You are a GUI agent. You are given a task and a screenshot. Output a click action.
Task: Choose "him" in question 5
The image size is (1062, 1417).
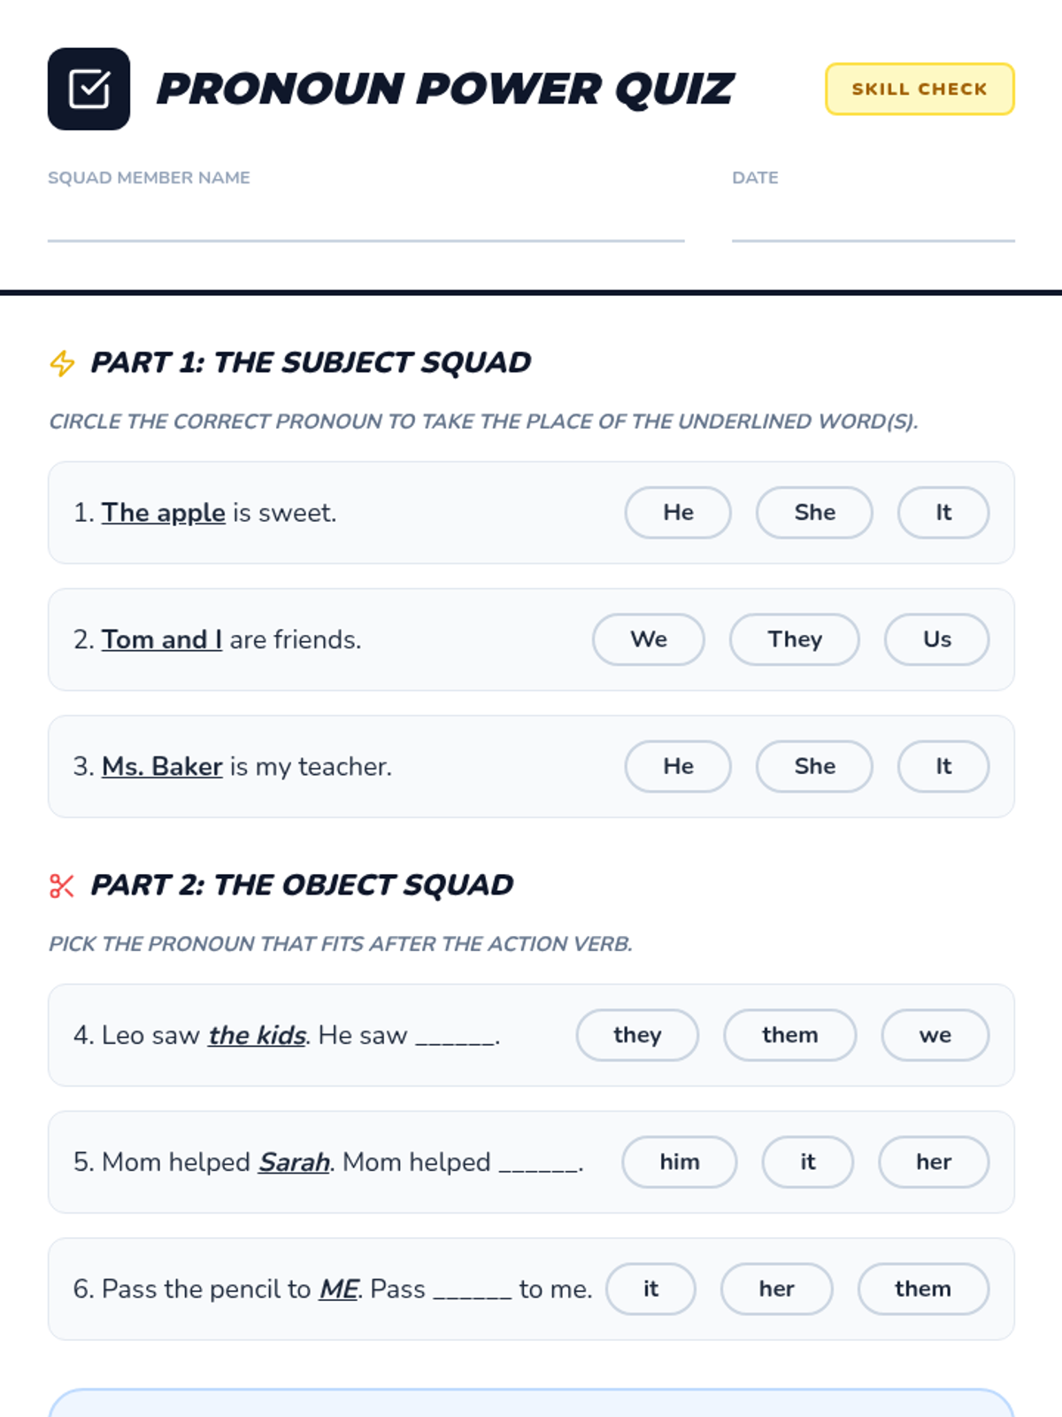680,1162
